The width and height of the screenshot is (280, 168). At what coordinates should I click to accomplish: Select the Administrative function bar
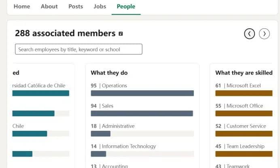tap(142, 134)
